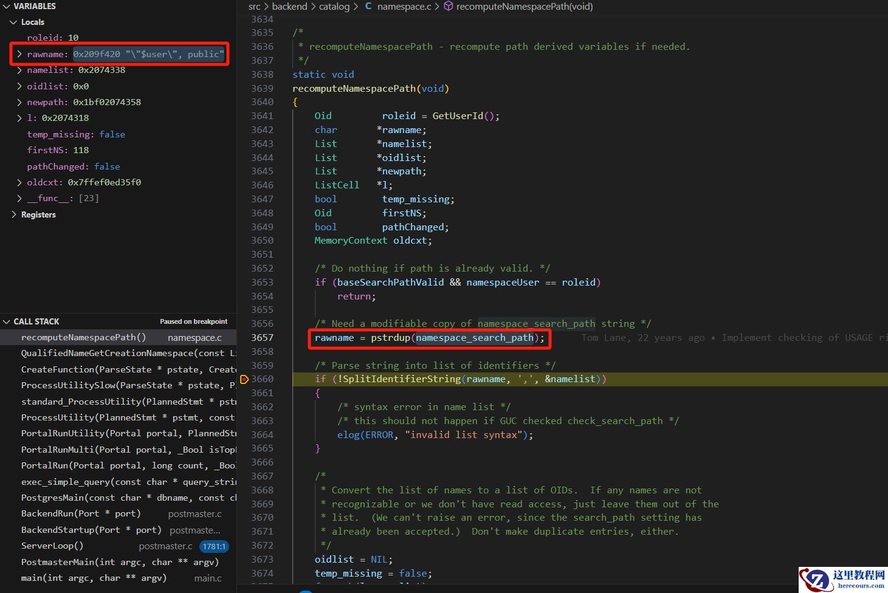Expand the oldcxt variable entry
Image resolution: width=888 pixels, height=593 pixels.
(x=19, y=182)
